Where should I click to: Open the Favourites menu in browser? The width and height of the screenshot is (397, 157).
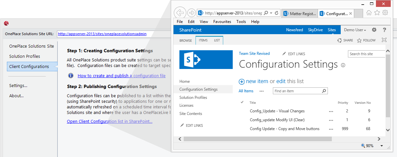pyautogui.click(x=222, y=22)
